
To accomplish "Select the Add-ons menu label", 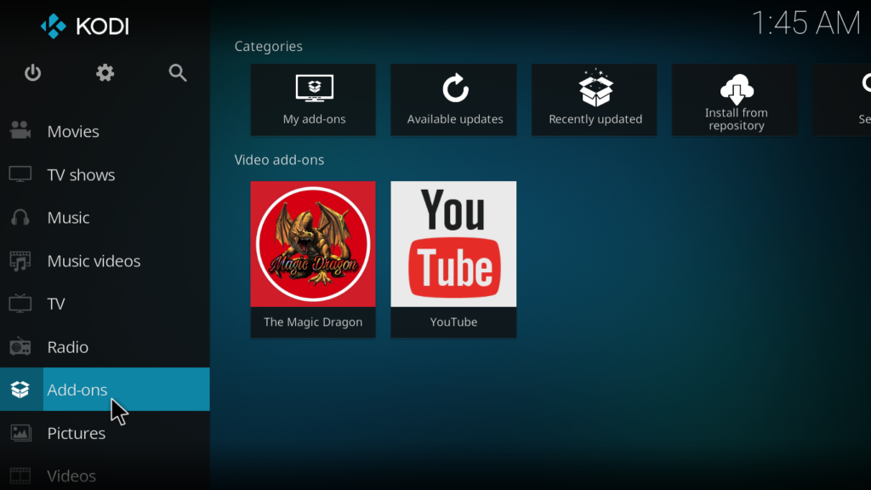I will point(77,390).
